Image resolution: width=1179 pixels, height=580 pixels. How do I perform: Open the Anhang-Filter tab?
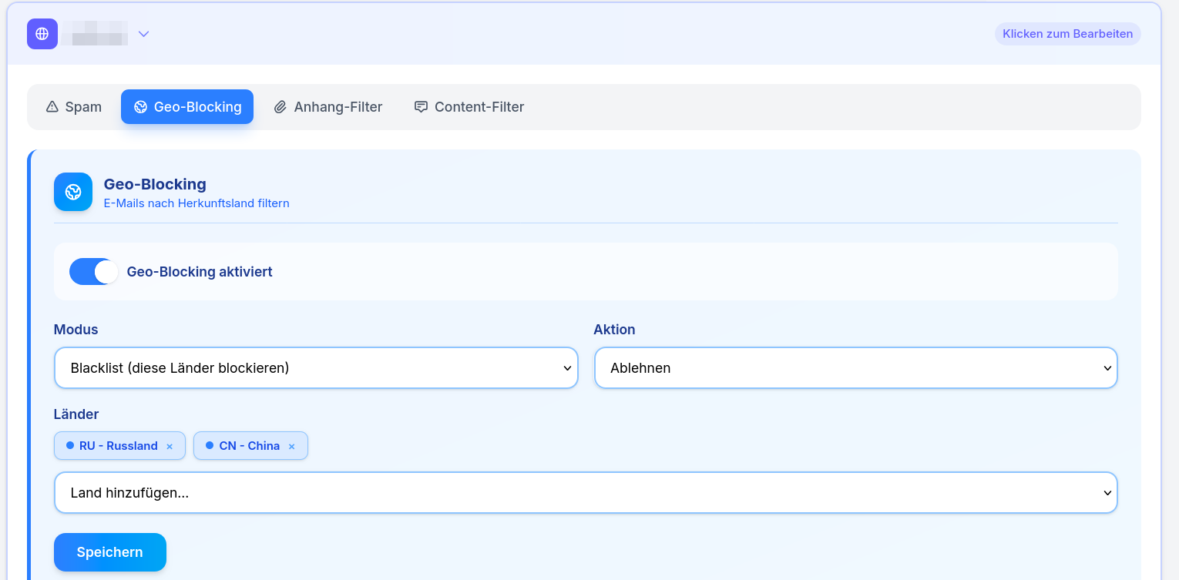point(328,107)
